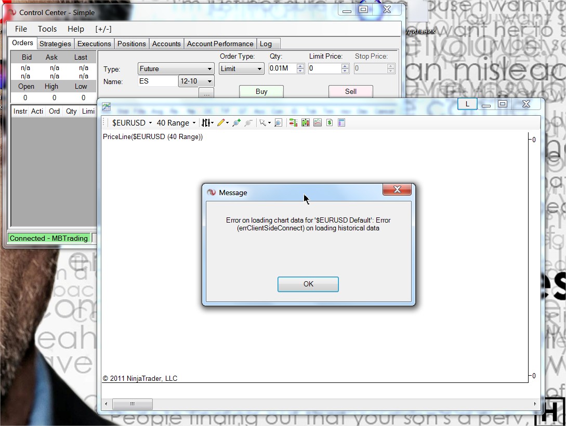Click NinjaTrader logo in Control Center title
Viewport: 566px width, 426px height.
12,12
